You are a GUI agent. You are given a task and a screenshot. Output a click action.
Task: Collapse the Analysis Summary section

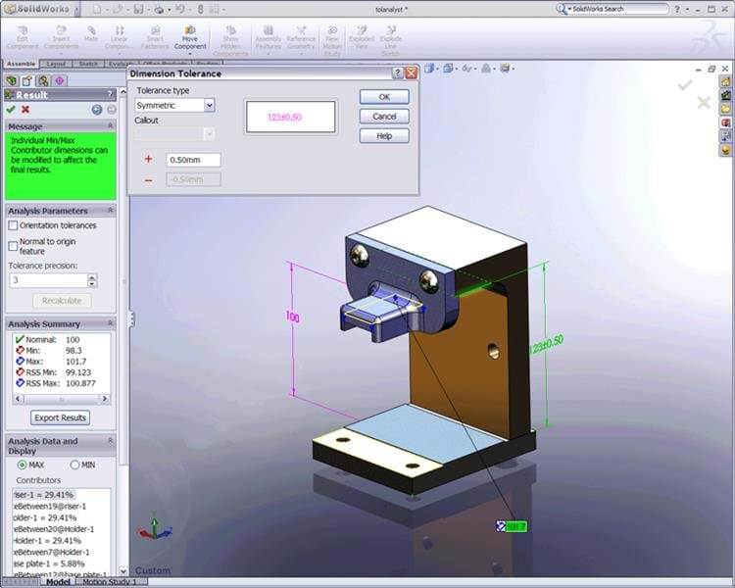pos(110,323)
